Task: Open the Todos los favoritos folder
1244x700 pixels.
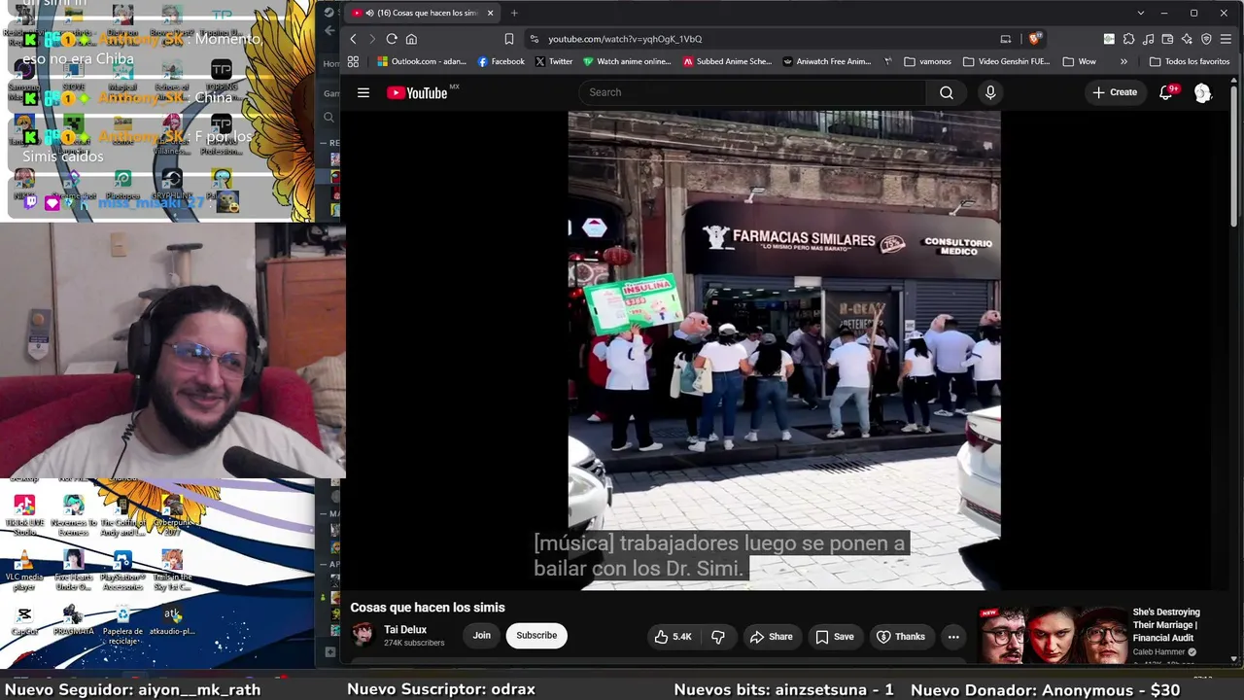Action: [1189, 61]
